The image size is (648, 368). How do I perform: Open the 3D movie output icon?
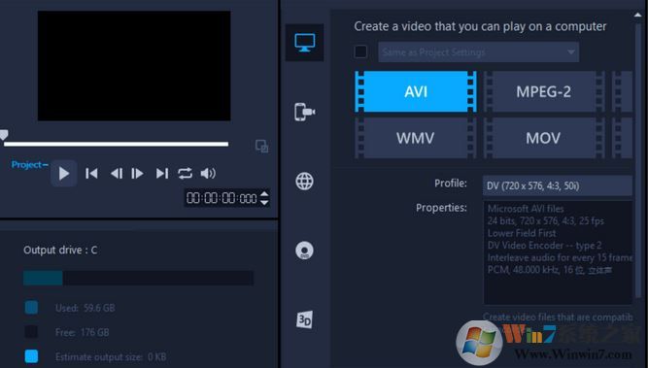pos(305,319)
